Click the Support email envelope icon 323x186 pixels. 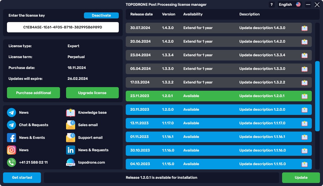(71, 138)
